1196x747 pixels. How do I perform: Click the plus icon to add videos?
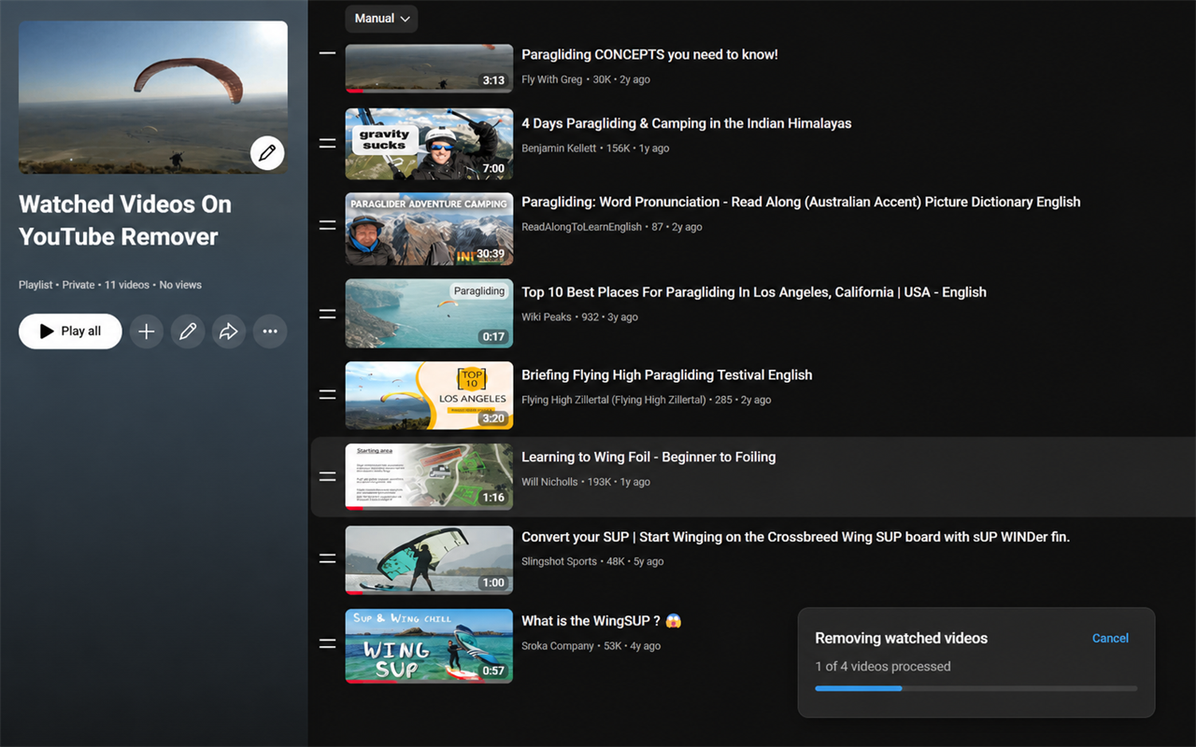(147, 331)
